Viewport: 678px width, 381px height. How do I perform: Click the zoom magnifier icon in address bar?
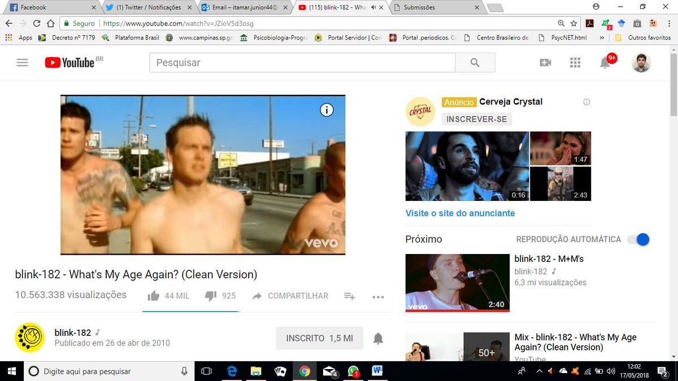(x=561, y=24)
